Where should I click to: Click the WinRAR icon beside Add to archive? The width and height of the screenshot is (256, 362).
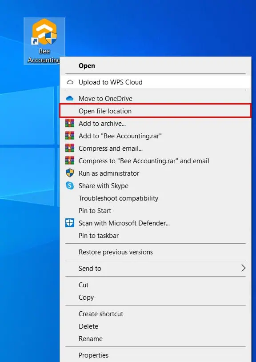click(70, 123)
